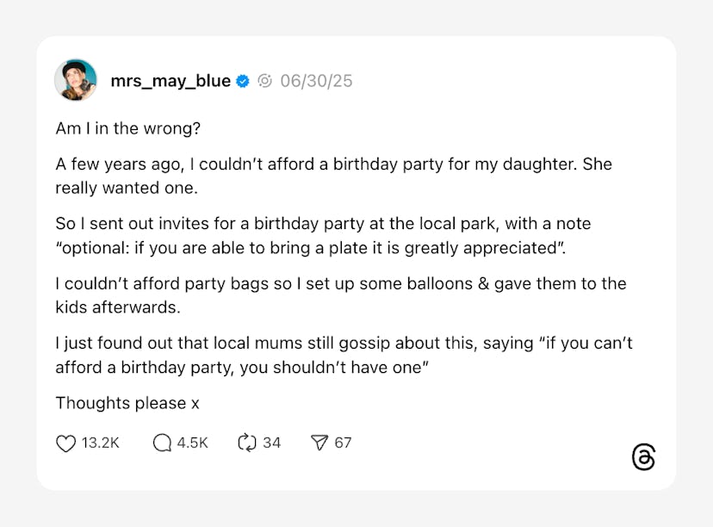Image resolution: width=713 pixels, height=527 pixels.
Task: Click the "Am I in the wrong?" line
Action: pos(129,127)
